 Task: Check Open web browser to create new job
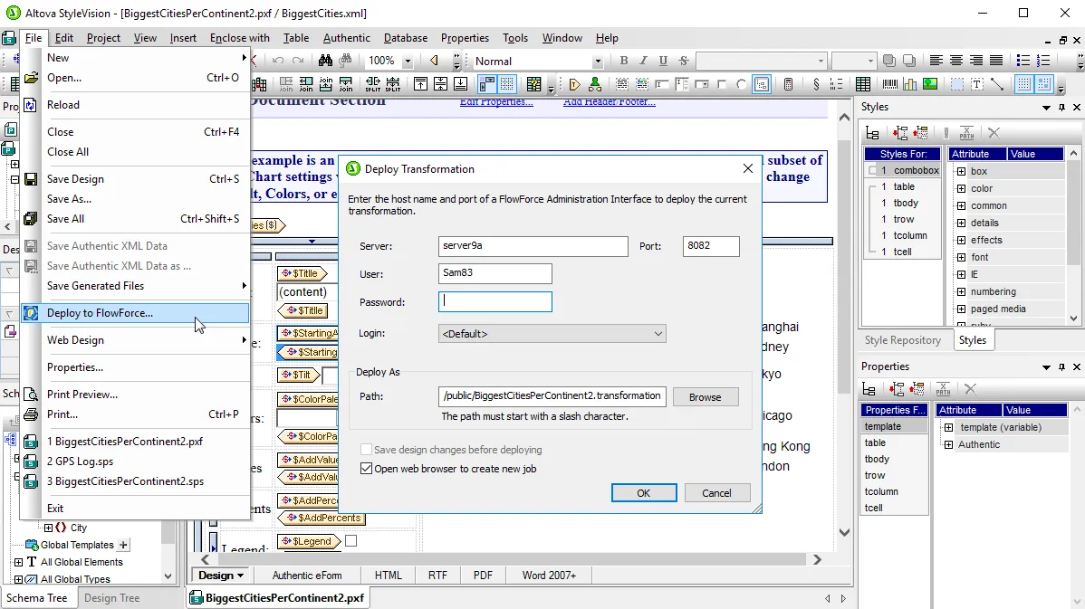(367, 469)
